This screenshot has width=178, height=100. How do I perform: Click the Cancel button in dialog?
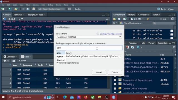point(115,72)
